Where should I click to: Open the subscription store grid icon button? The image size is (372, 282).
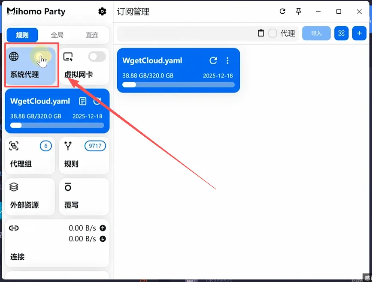(x=342, y=33)
